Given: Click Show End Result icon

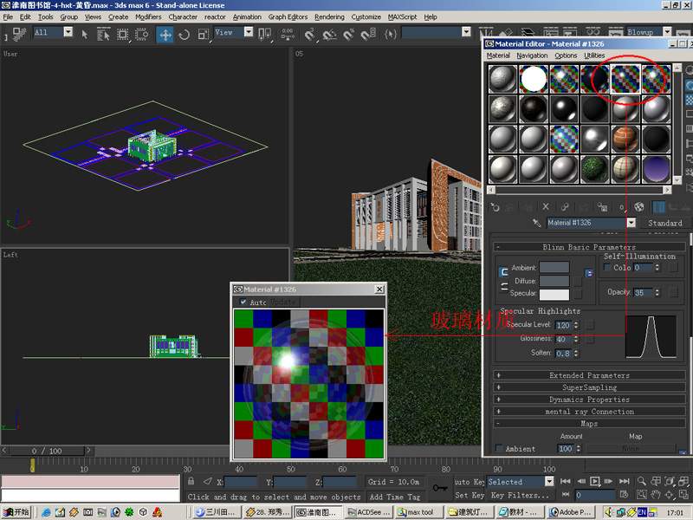Looking at the screenshot, I should 658,206.
